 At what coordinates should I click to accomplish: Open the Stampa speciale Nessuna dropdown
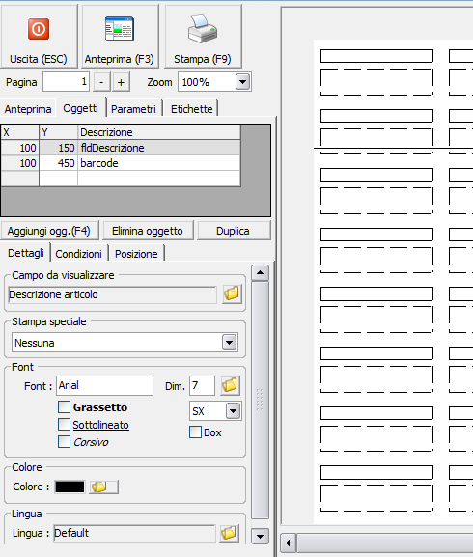click(230, 343)
